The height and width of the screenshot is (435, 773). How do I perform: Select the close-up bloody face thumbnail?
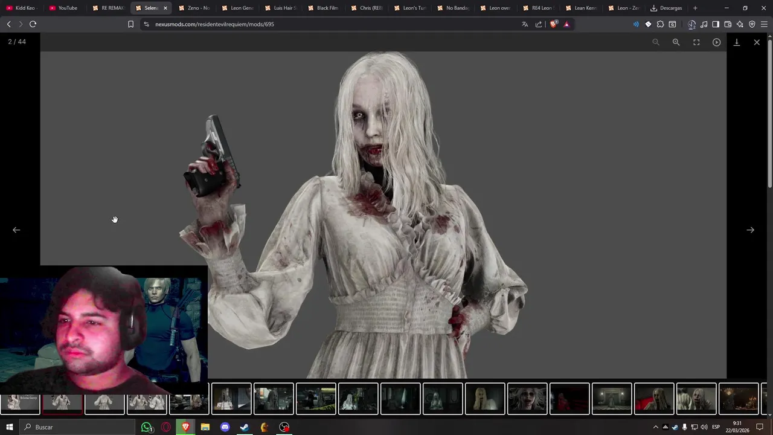527,399
